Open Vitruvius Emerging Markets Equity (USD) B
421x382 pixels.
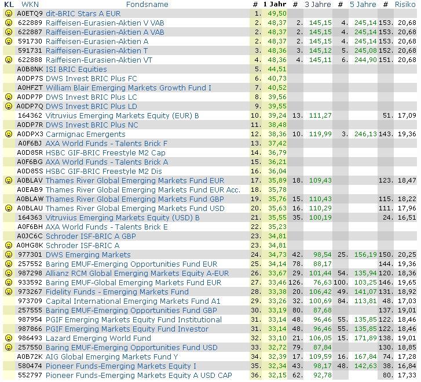pyautogui.click(x=122, y=217)
